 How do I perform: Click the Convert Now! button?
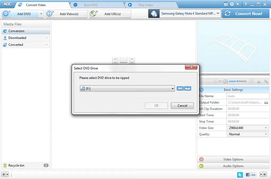tap(245, 14)
